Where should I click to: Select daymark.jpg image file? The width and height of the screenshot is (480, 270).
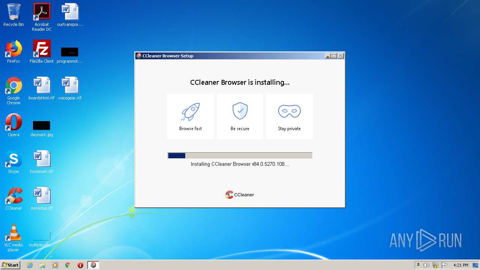(42, 129)
